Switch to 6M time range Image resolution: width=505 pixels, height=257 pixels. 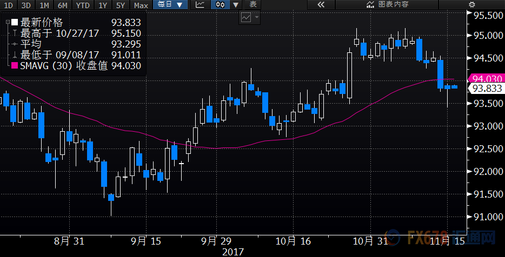coord(63,5)
